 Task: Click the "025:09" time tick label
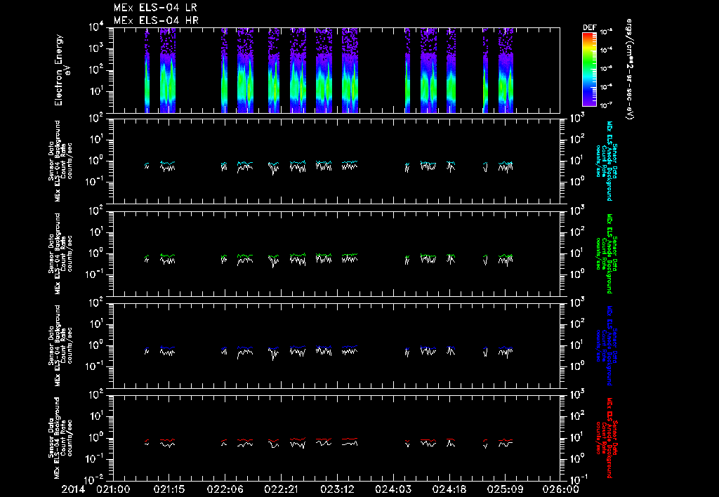point(506,489)
